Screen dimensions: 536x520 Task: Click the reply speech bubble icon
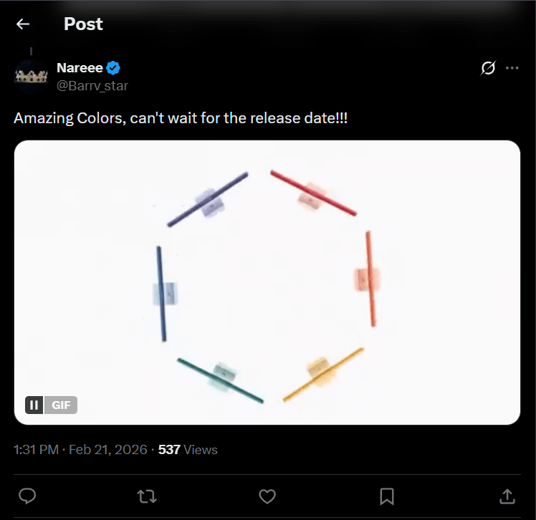pos(27,496)
